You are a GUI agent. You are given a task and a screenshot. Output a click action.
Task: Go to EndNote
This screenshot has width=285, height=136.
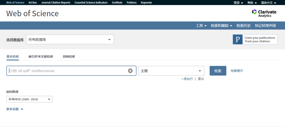tap(117, 3)
